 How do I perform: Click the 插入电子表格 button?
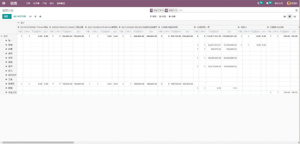[19, 16]
